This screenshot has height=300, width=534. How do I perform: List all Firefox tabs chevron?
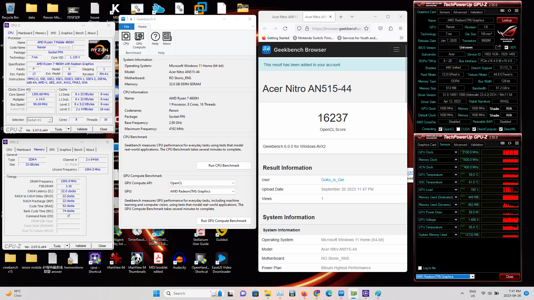pos(352,17)
